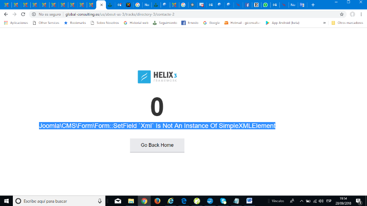Viewport: 367px width, 206px height.
Task: Open the battery status in the tray
Action: coord(308,201)
